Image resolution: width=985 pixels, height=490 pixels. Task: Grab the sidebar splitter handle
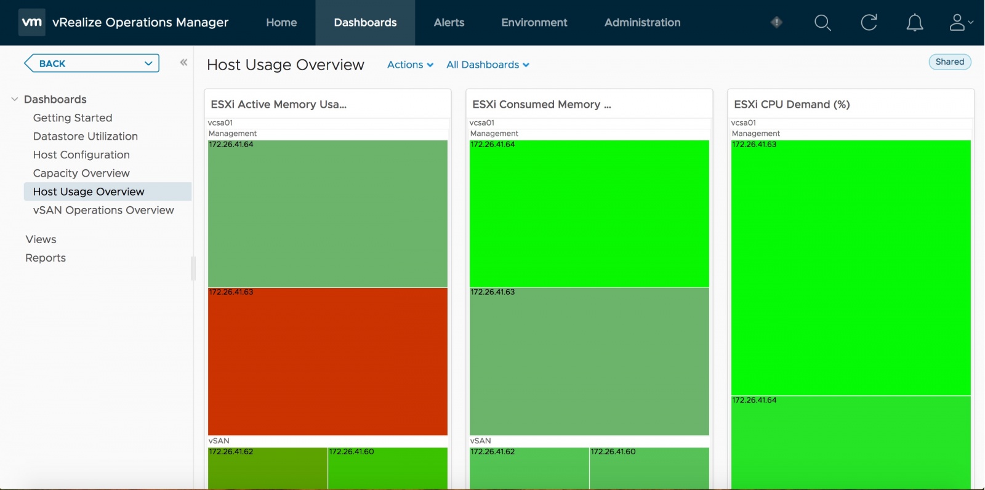click(193, 268)
